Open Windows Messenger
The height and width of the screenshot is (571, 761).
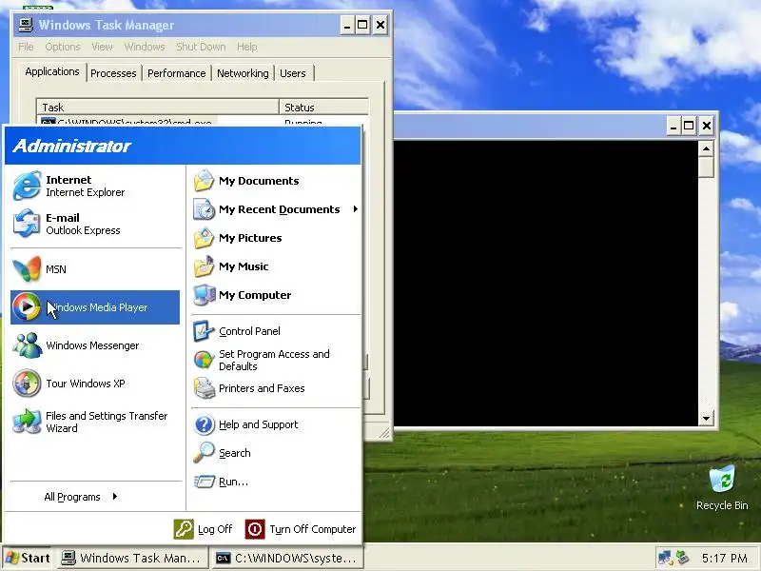95,345
